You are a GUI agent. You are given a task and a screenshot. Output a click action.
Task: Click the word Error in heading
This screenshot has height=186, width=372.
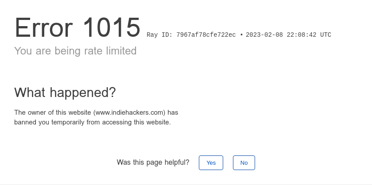click(44, 28)
